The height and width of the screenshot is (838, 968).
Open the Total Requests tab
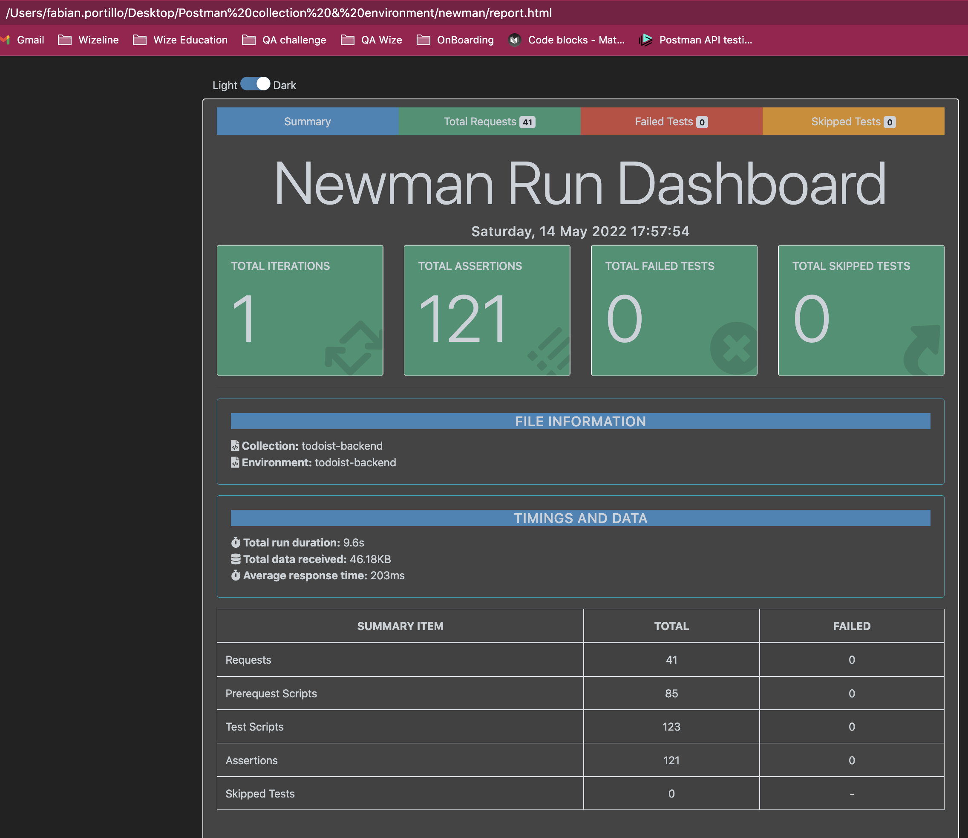[490, 121]
